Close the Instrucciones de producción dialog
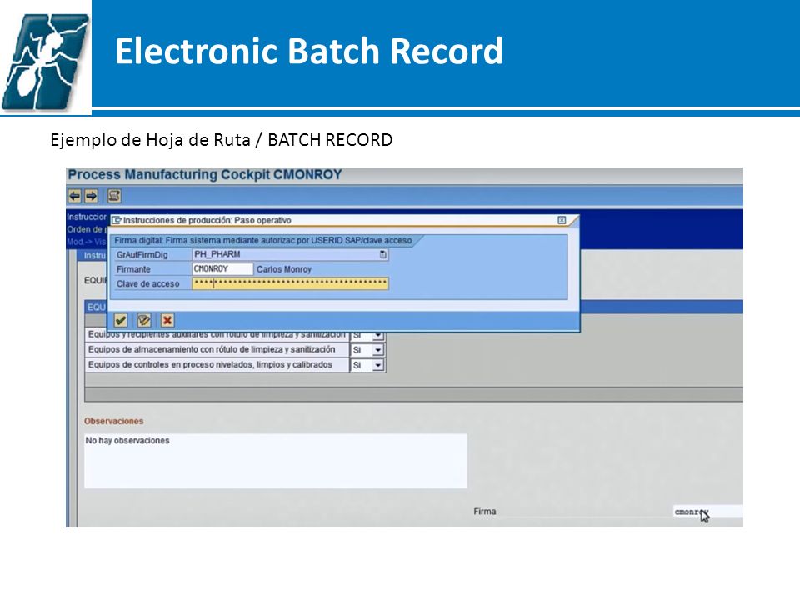 point(562,220)
